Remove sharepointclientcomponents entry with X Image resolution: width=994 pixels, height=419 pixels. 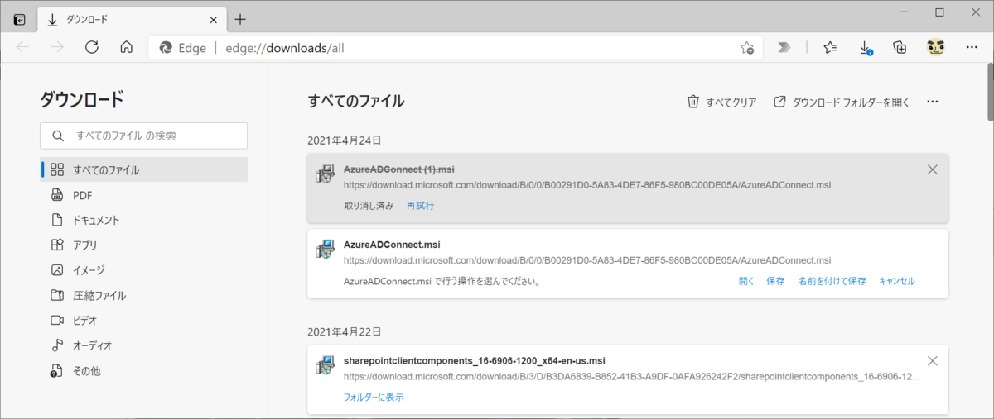point(932,361)
